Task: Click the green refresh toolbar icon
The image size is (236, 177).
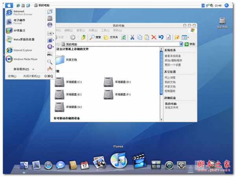Action: pyautogui.click(x=124, y=37)
